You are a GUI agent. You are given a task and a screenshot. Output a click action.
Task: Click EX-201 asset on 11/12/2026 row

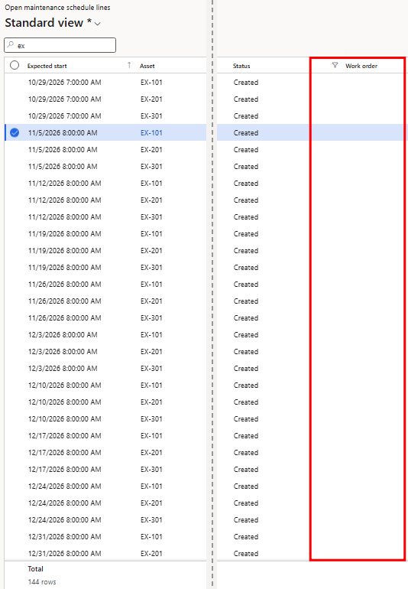[151, 200]
